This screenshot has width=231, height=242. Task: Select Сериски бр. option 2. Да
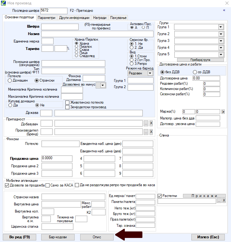pyautogui.click(x=132, y=47)
